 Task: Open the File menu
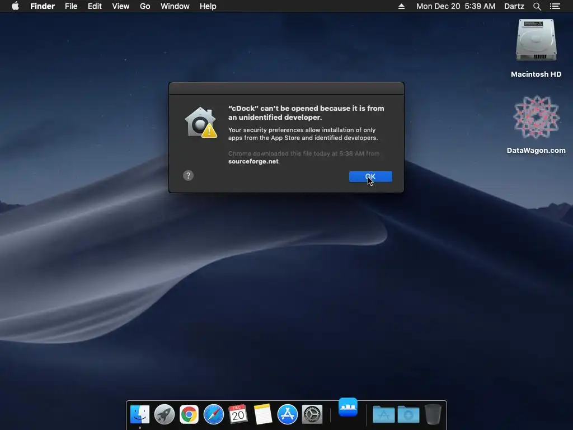[71, 6]
